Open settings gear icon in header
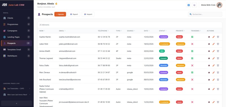The image size is (226, 107). click(x=194, y=5)
